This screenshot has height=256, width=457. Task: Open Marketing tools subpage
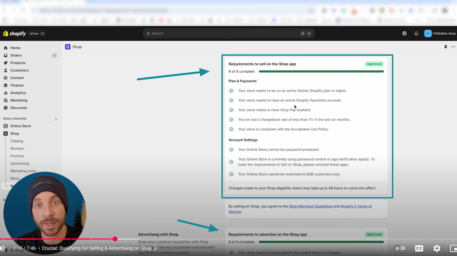tap(23, 171)
